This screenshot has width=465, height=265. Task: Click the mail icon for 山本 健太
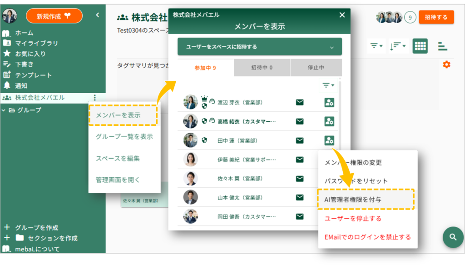(x=300, y=197)
